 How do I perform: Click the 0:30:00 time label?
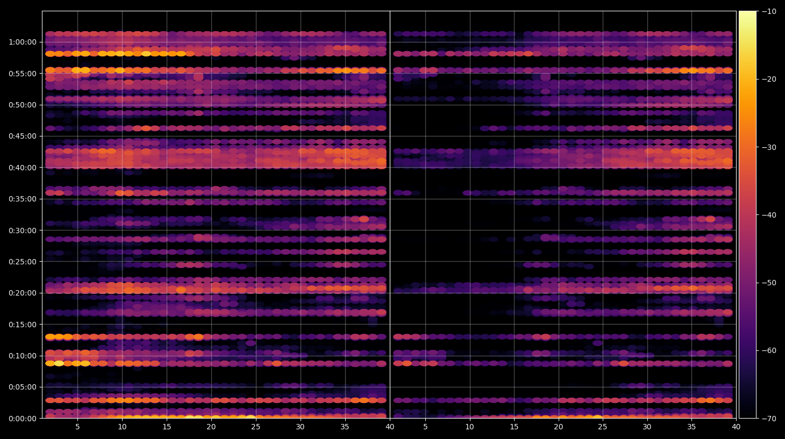(x=23, y=231)
